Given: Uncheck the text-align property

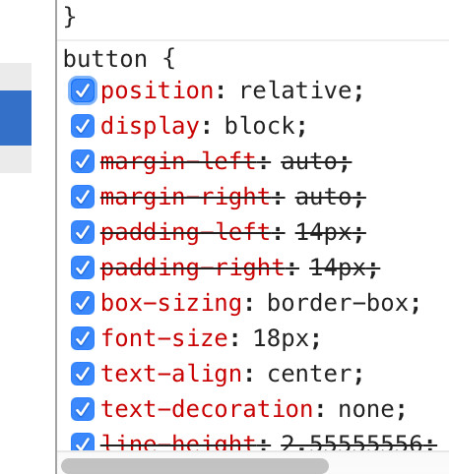Looking at the screenshot, I should point(83,374).
